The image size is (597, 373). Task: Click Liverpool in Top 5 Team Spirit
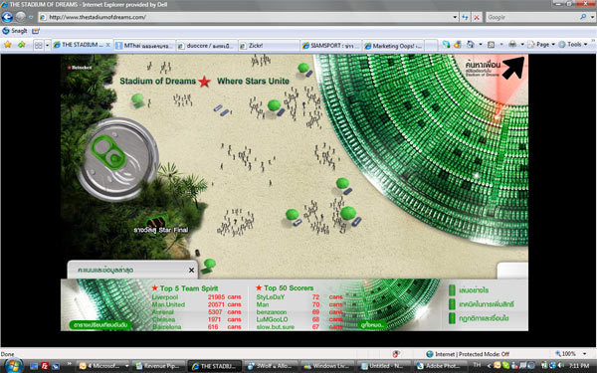tap(165, 296)
